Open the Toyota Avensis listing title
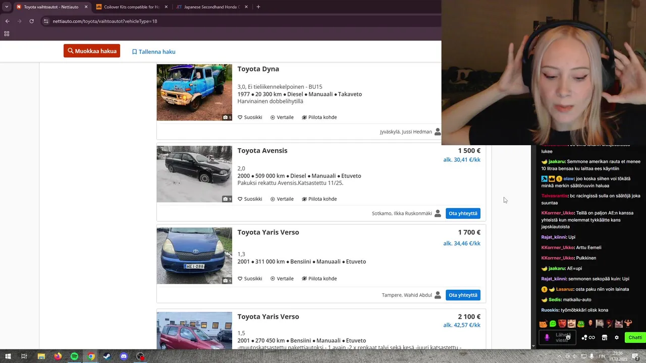This screenshot has width=646, height=363. pos(262,151)
